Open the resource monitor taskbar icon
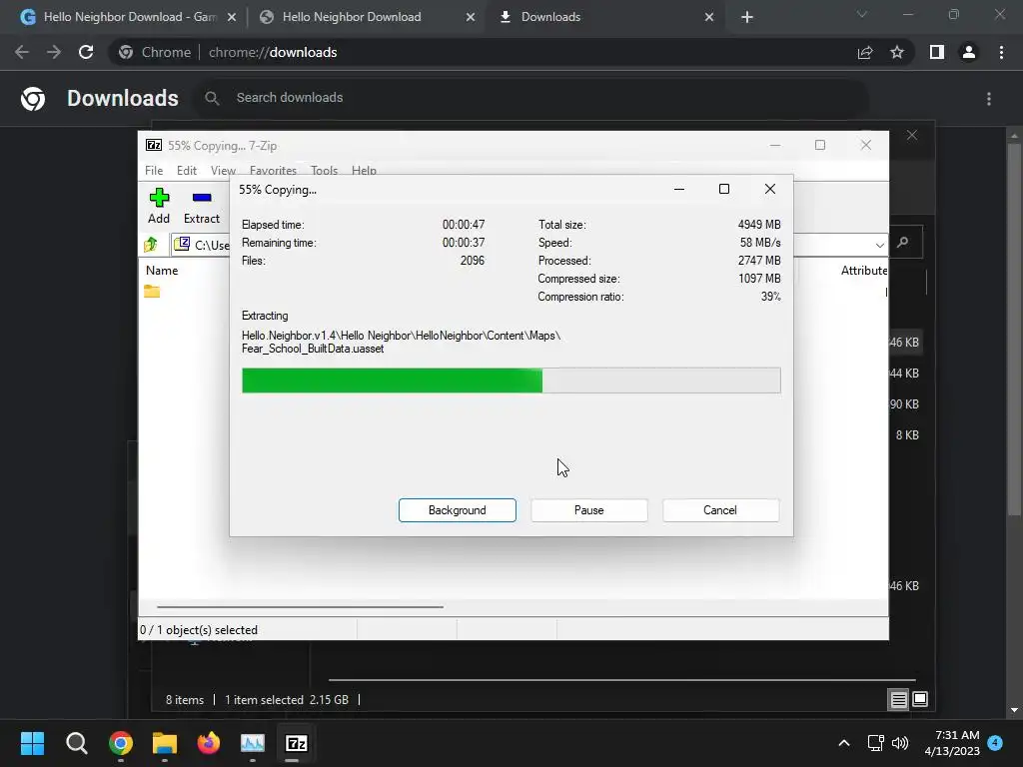The width and height of the screenshot is (1023, 767). 253,743
